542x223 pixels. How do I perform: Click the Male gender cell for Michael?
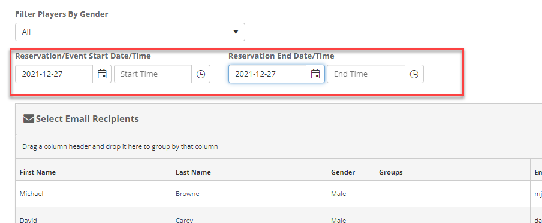(x=351, y=194)
